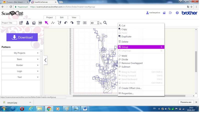This screenshot has width=200, height=114.
Task: Click the brother logo
Action: click(x=189, y=13)
